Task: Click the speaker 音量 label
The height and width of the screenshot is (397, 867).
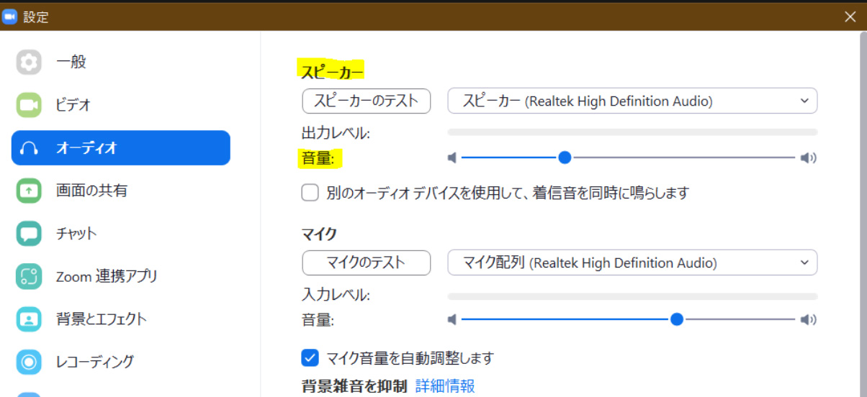Action: [x=319, y=158]
